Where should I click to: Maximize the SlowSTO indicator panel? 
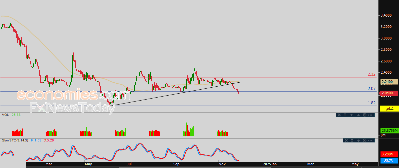tap(352, 140)
